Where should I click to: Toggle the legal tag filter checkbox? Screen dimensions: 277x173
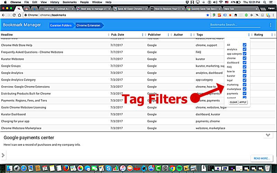tap(244, 80)
